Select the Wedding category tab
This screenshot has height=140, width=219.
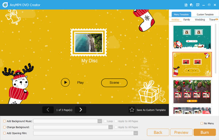click(x=200, y=20)
